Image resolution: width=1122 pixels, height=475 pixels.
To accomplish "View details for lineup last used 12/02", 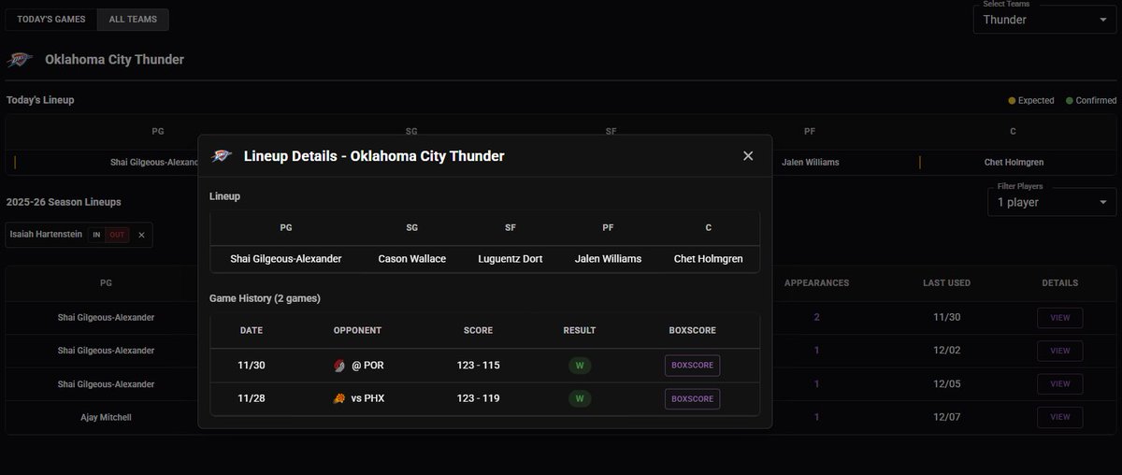I will tap(1059, 352).
